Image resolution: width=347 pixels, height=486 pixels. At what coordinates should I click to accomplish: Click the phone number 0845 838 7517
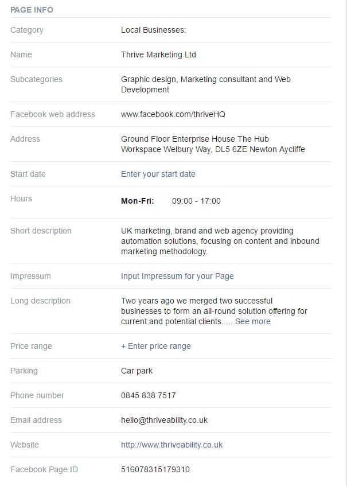[x=149, y=395]
